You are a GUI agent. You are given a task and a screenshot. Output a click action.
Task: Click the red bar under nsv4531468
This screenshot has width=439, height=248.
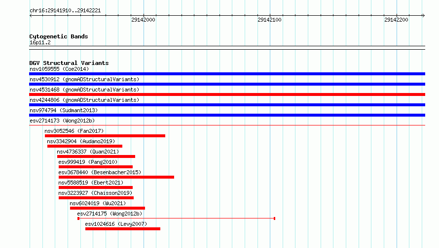pos(227,94)
